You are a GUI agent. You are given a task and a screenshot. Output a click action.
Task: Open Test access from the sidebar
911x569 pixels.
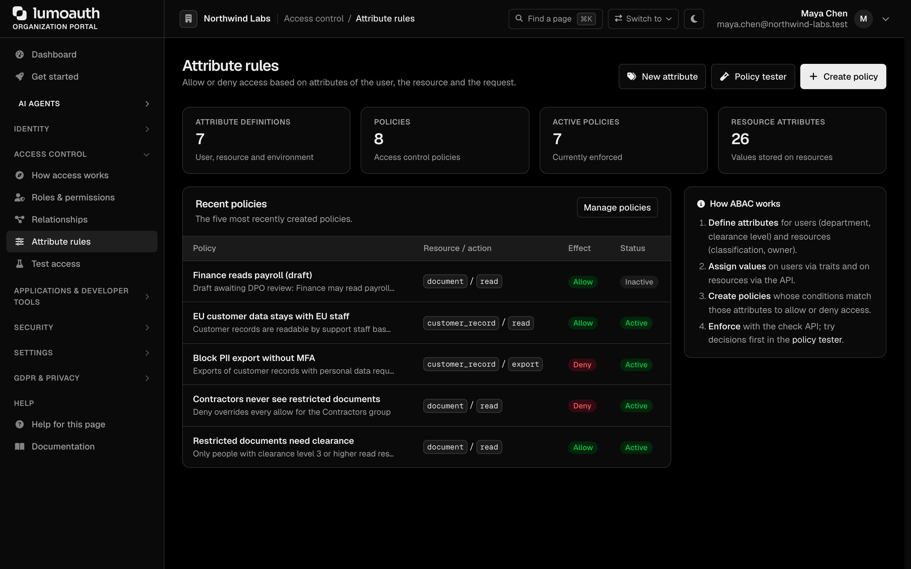pos(82,264)
